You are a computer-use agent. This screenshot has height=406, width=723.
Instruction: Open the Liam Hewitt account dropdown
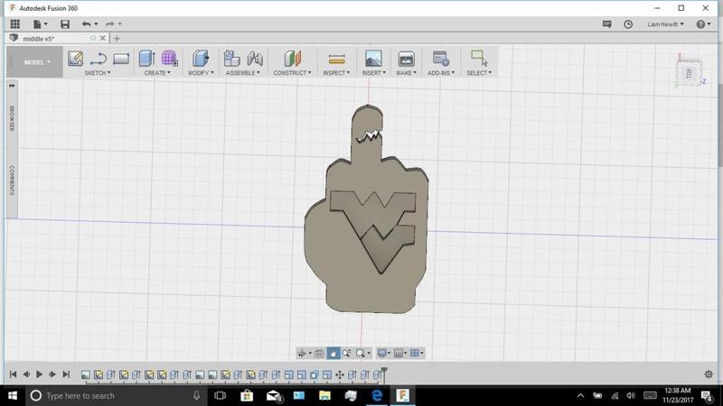[666, 24]
